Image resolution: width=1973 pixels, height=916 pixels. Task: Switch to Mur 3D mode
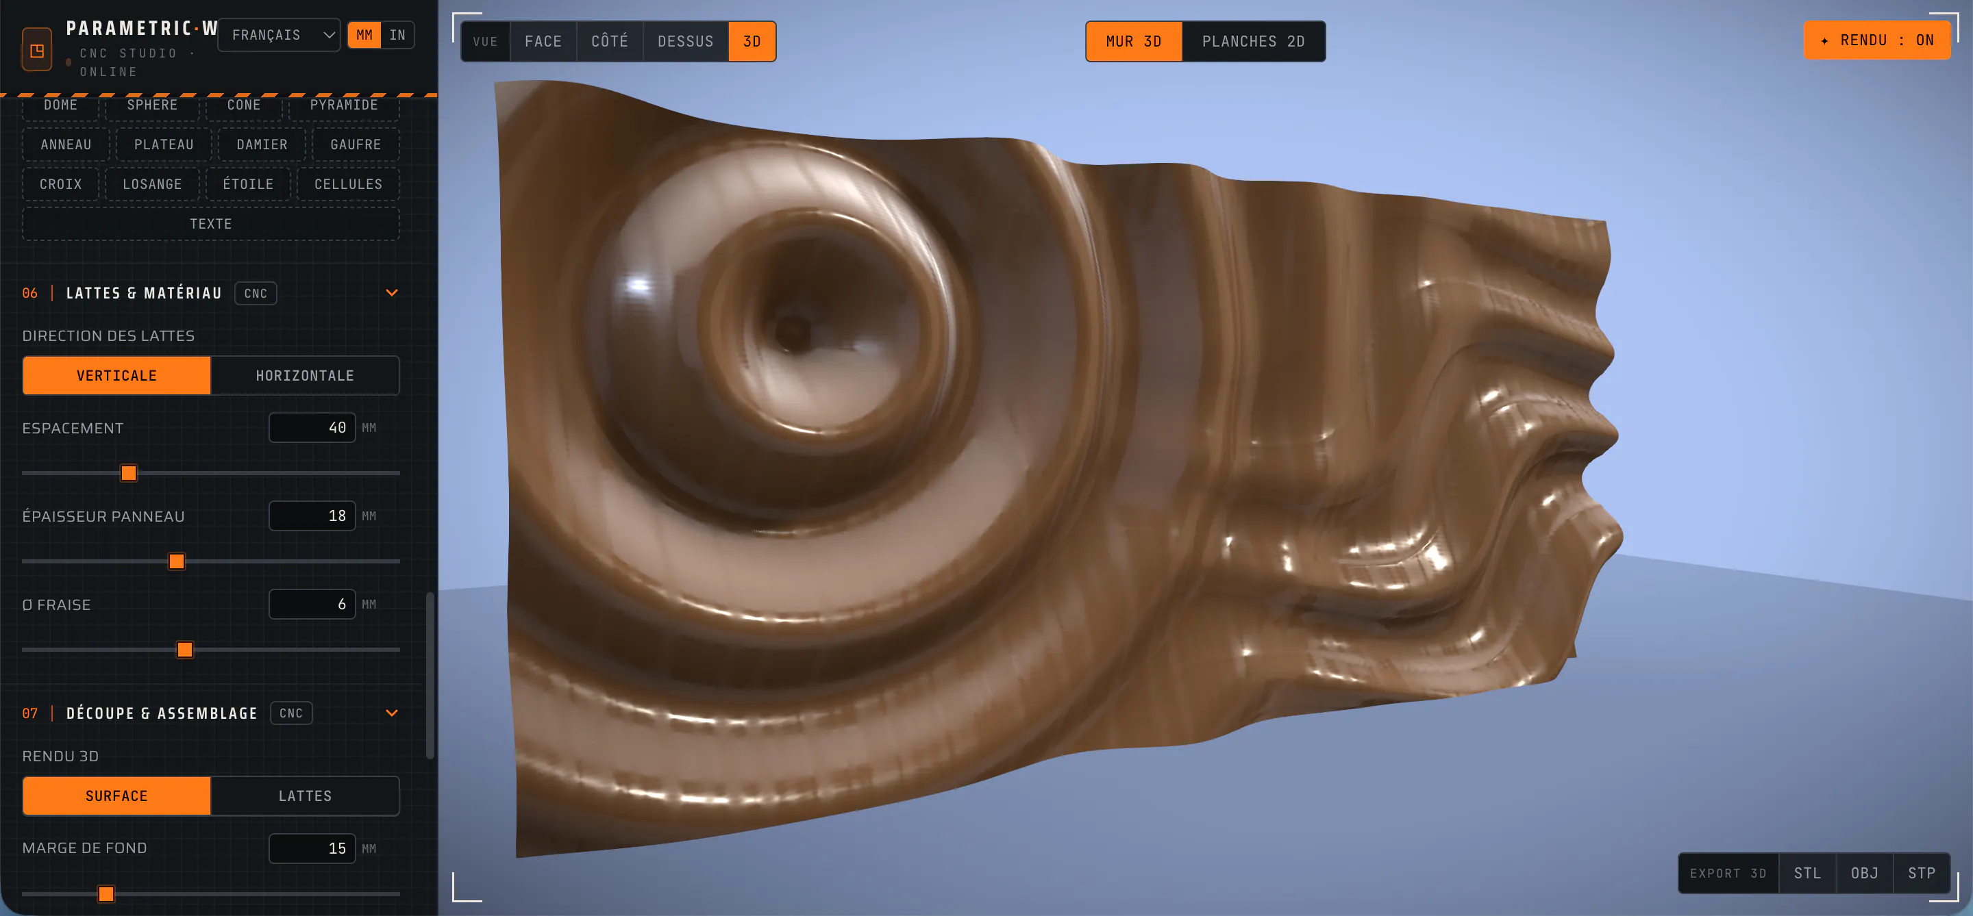[1134, 41]
